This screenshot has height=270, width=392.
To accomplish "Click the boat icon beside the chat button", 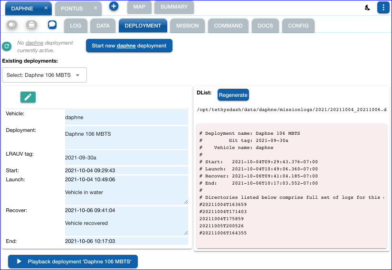I will 31,25.
